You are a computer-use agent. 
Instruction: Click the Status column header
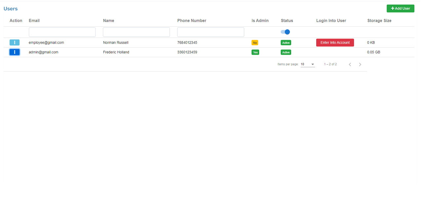[287, 20]
